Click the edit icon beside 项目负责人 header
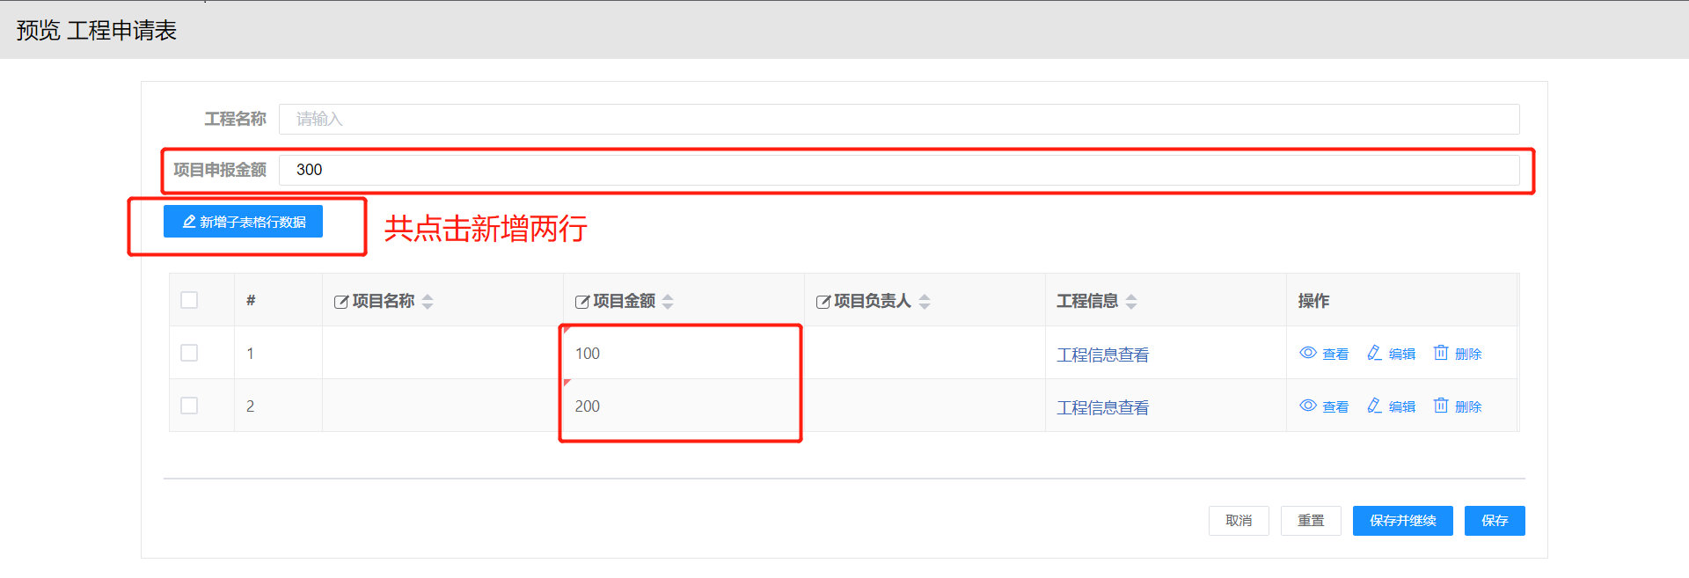The height and width of the screenshot is (578, 1689). [x=823, y=302]
